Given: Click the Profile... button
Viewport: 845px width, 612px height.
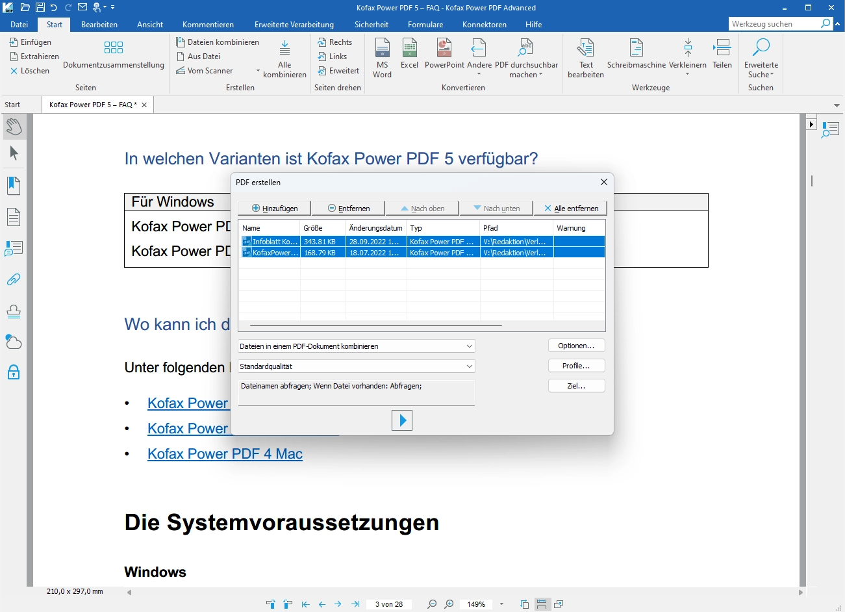Looking at the screenshot, I should [x=577, y=366].
